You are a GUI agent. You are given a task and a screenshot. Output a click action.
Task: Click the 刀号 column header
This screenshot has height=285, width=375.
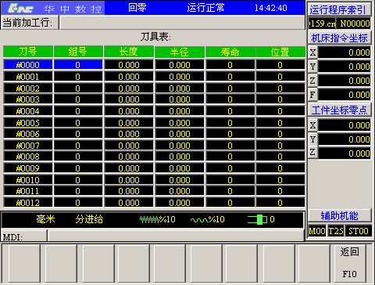[x=28, y=52]
